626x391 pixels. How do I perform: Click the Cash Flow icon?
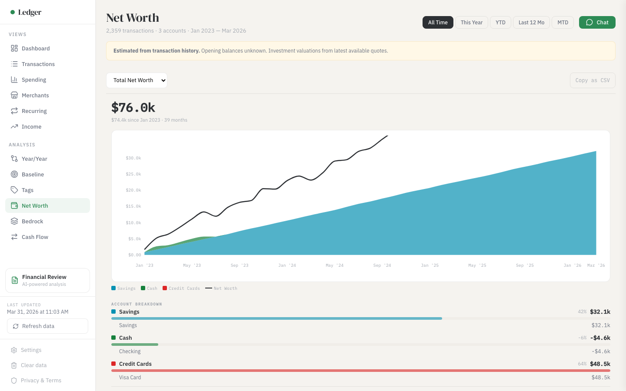pos(13,237)
